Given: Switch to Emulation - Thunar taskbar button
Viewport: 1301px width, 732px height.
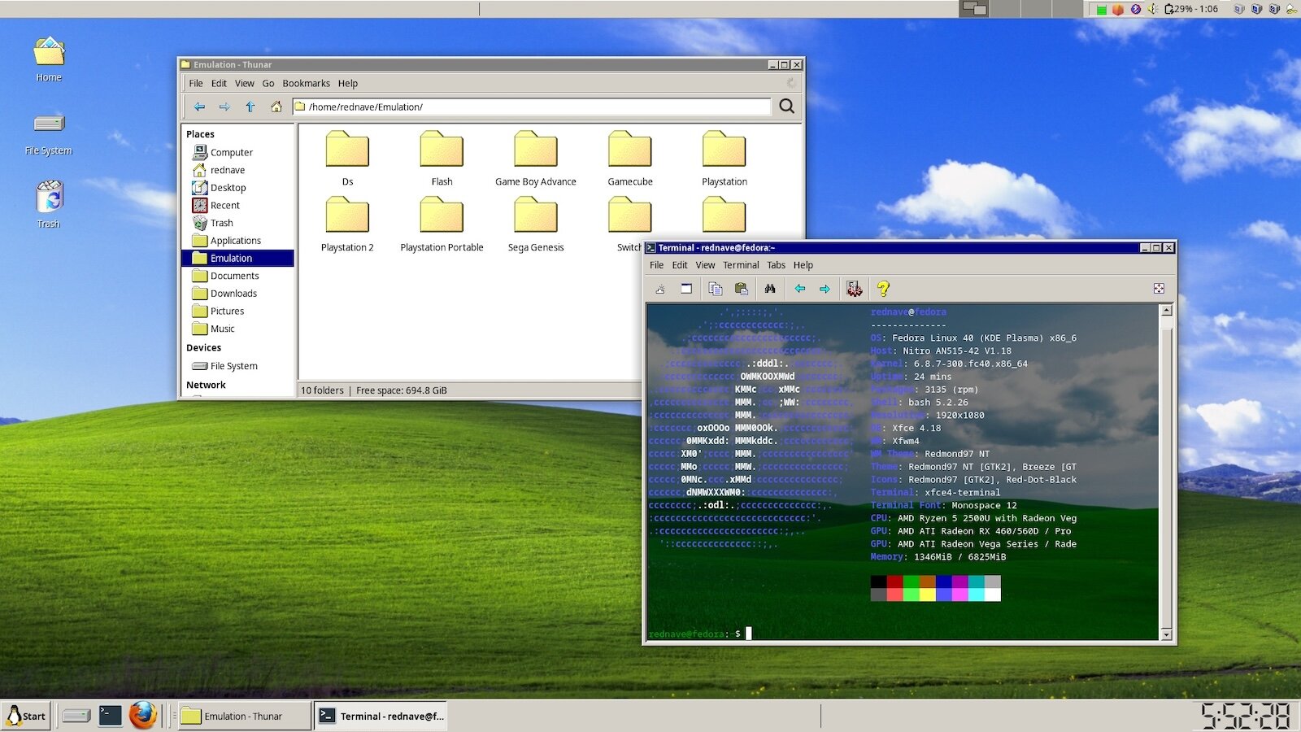Looking at the screenshot, I should pos(244,716).
